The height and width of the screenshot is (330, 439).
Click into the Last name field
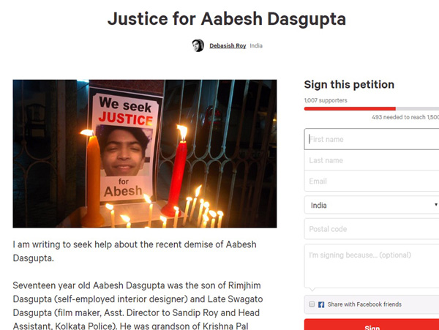[372, 160]
